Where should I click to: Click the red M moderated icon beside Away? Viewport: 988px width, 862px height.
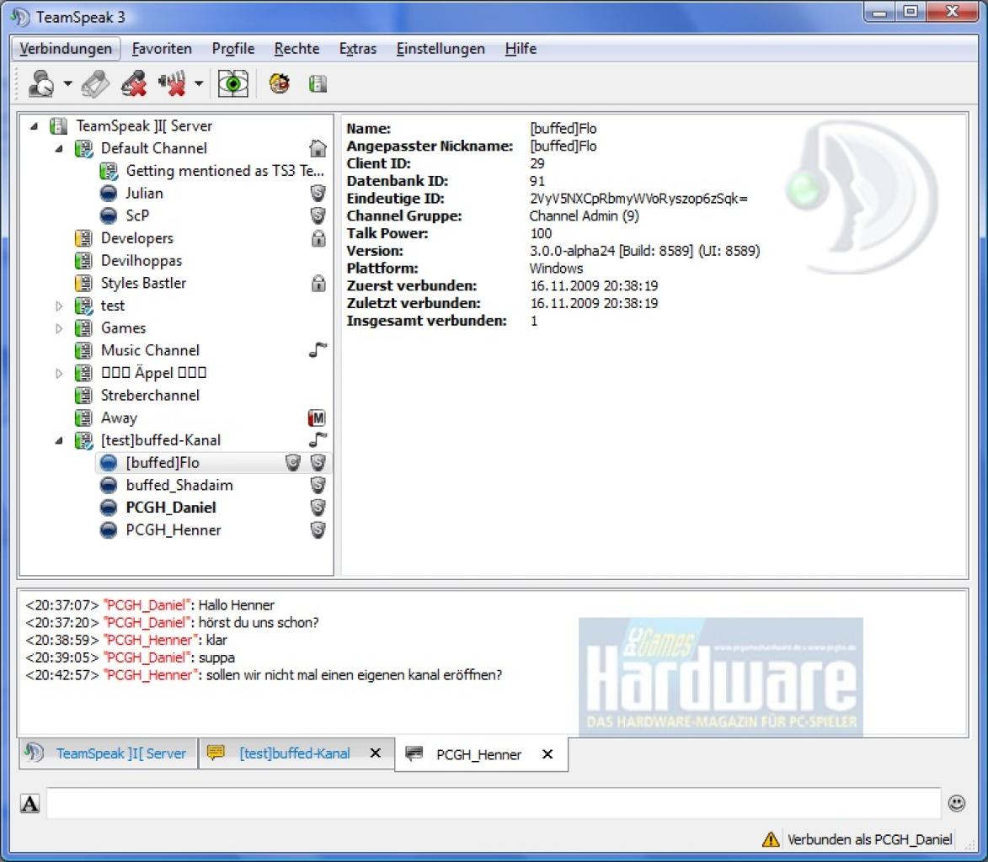318,418
